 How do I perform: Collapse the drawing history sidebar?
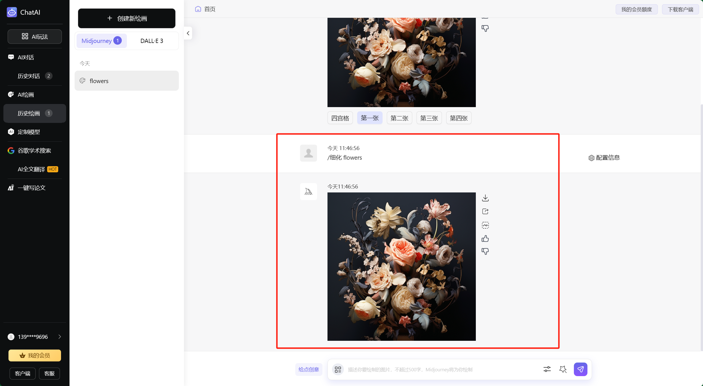click(188, 33)
